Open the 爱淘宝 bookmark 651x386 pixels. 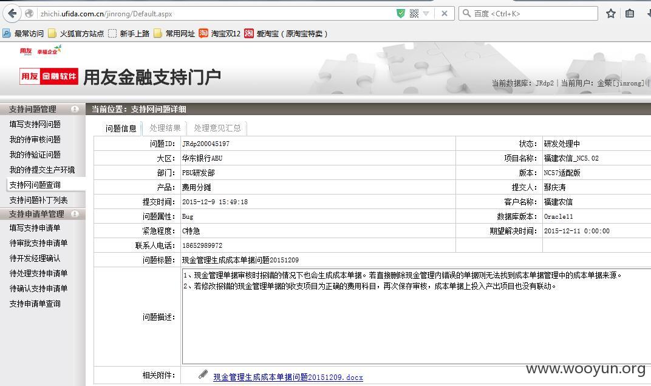[286, 33]
